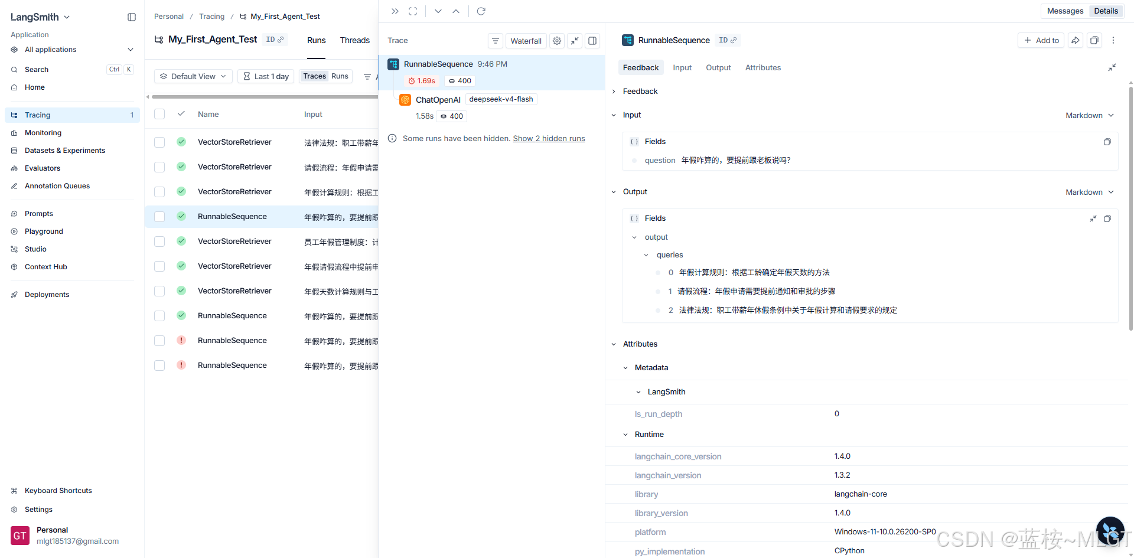Open the trace filter options icon
Screen dimensions: 1134x558
(x=496, y=41)
